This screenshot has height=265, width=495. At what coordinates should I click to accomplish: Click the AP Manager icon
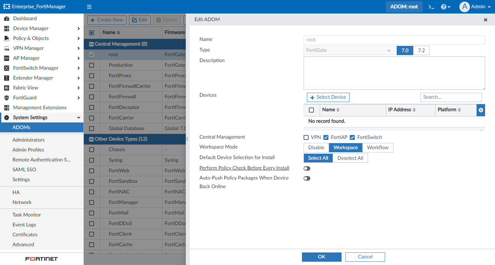click(x=6, y=58)
